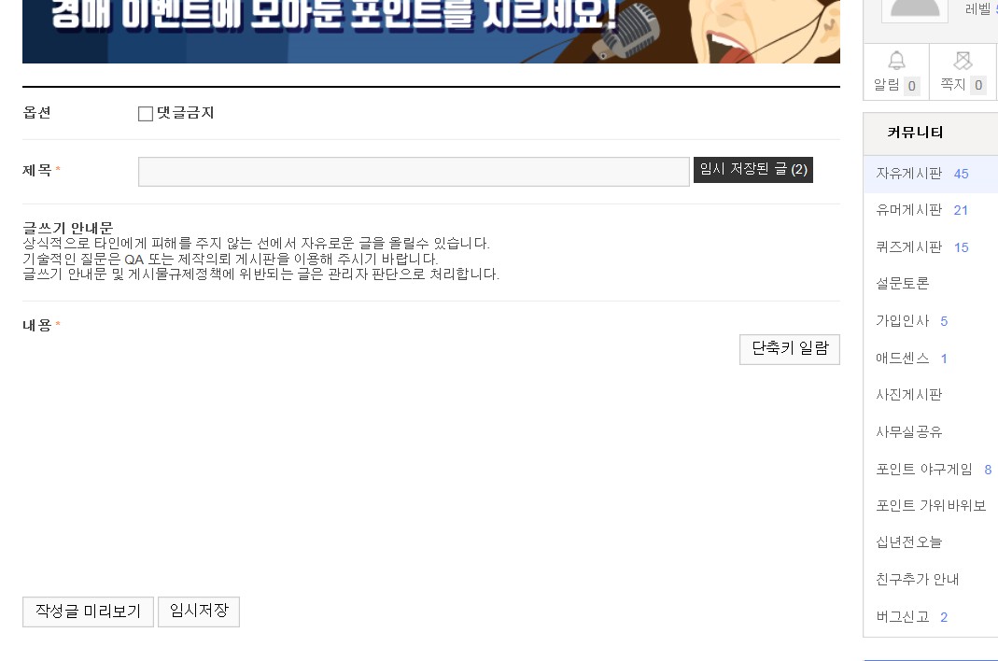Screen dimensions: 998x661
Task: Click the profile avatar image
Action: [914, 11]
